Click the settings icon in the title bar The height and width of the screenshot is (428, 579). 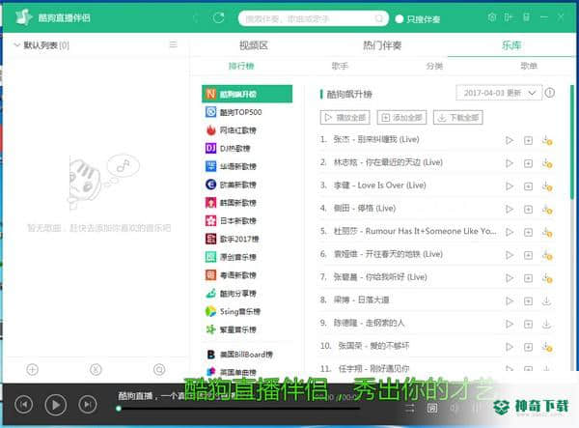click(492, 17)
